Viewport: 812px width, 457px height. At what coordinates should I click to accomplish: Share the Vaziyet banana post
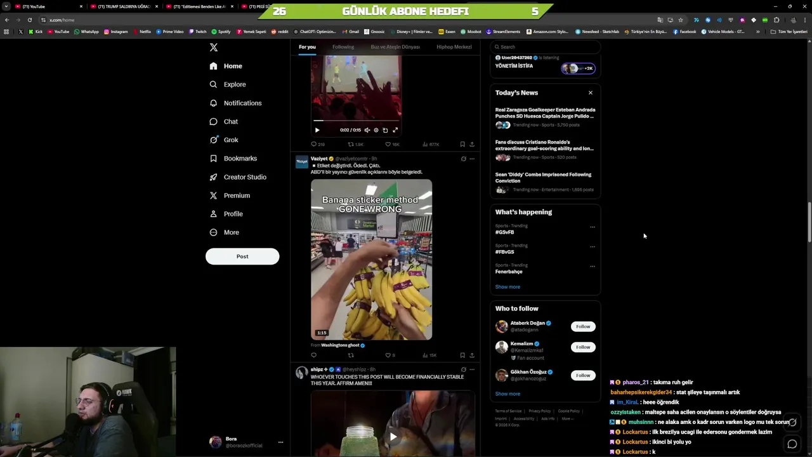point(471,355)
